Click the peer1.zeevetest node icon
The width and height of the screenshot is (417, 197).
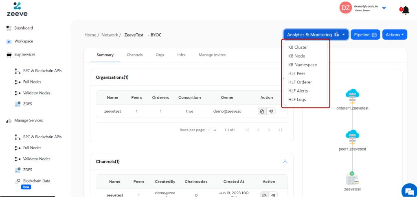[352, 137]
